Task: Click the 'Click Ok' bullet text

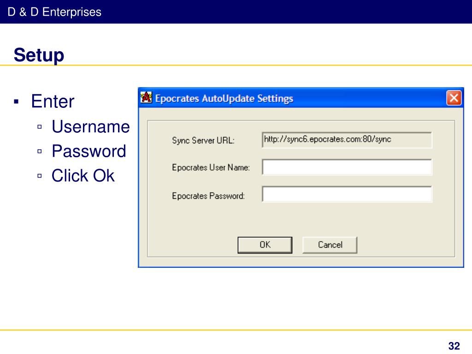Action: (x=83, y=176)
